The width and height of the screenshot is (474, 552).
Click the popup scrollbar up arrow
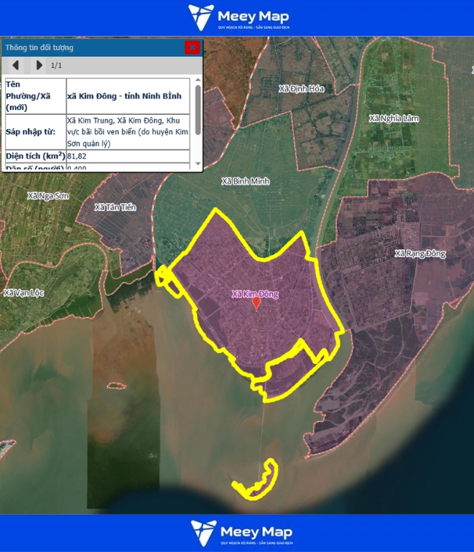pyautogui.click(x=197, y=81)
